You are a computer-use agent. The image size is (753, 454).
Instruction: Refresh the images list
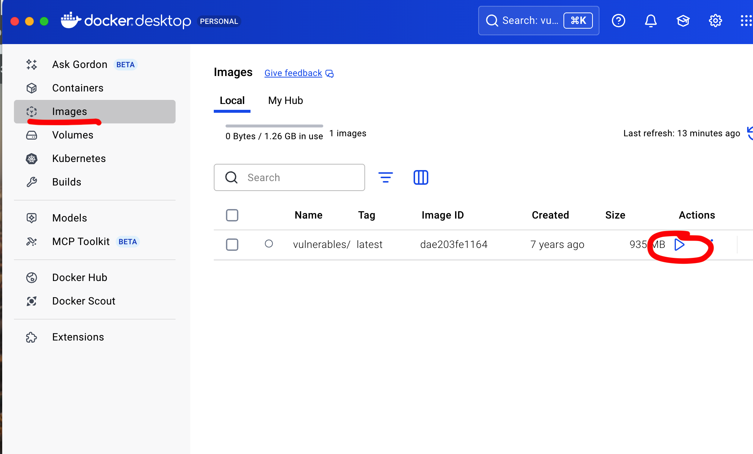(x=749, y=133)
